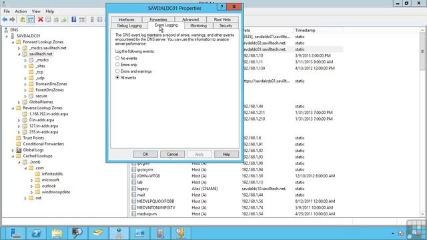Click the network icon in system tray

pyautogui.click(x=401, y=233)
